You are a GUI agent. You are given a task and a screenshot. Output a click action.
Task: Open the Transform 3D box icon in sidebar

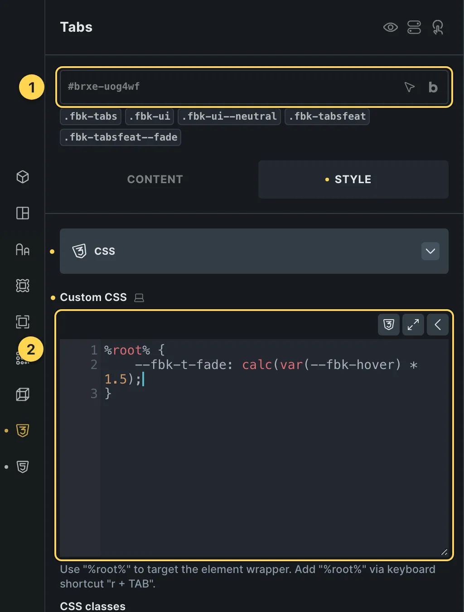tap(23, 394)
